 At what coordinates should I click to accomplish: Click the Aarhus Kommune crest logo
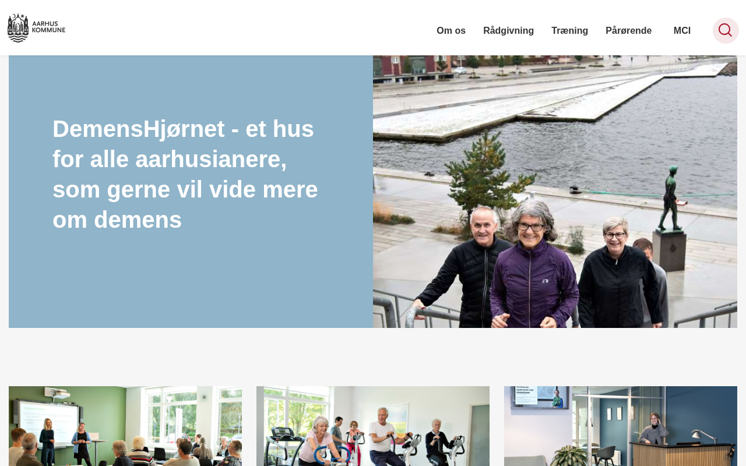pyautogui.click(x=17, y=28)
